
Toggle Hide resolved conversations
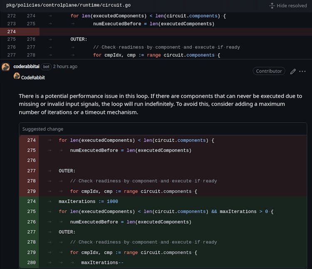point(292,6)
